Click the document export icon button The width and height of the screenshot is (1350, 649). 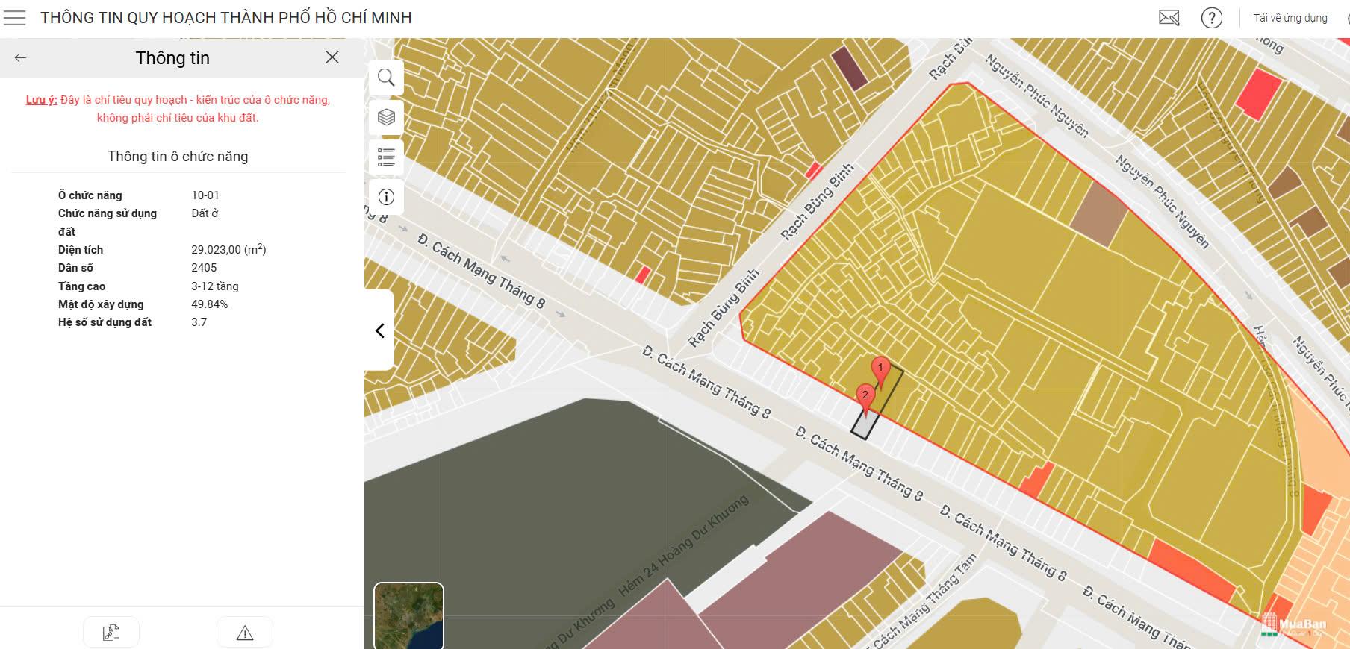pyautogui.click(x=111, y=633)
